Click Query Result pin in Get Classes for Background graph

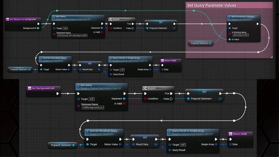pos(111,74)
